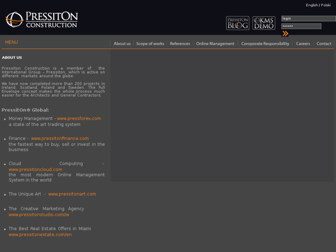The height and width of the screenshot is (252, 336).
Task: Click the 'We have now completed more than 200 projects' paragraph
Action: [x=53, y=89]
